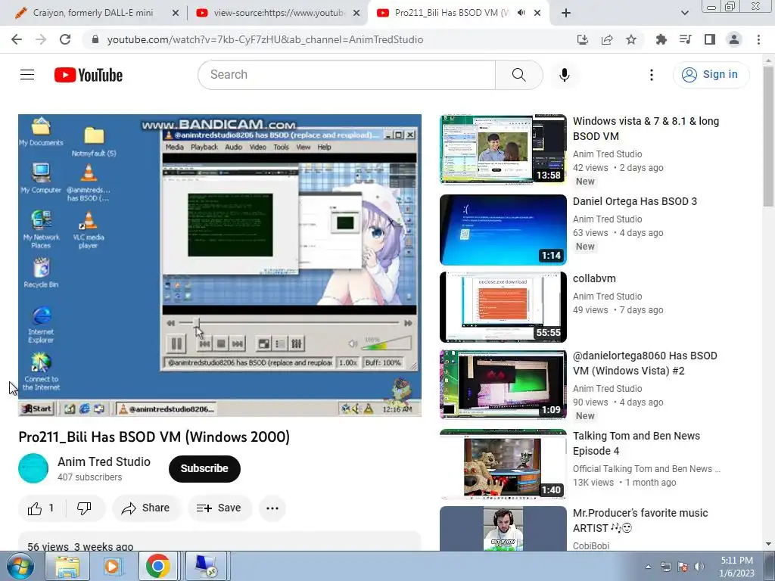Click the Sign in button
Viewport: 775px width, 581px height.
click(711, 75)
